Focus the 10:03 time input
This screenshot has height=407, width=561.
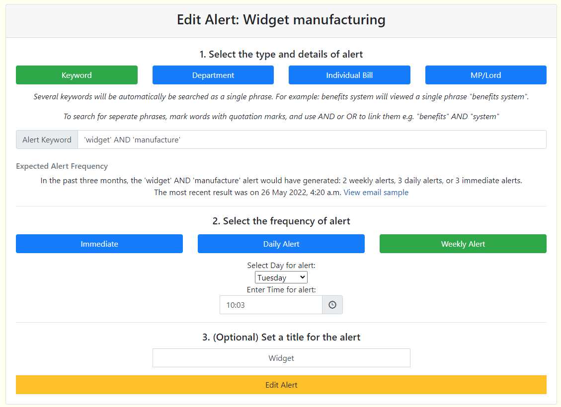point(271,305)
